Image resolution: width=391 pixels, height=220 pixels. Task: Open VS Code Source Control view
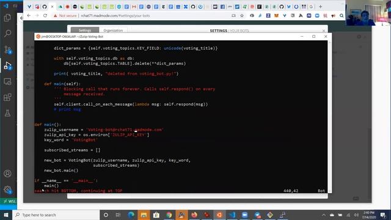pos(7,50)
